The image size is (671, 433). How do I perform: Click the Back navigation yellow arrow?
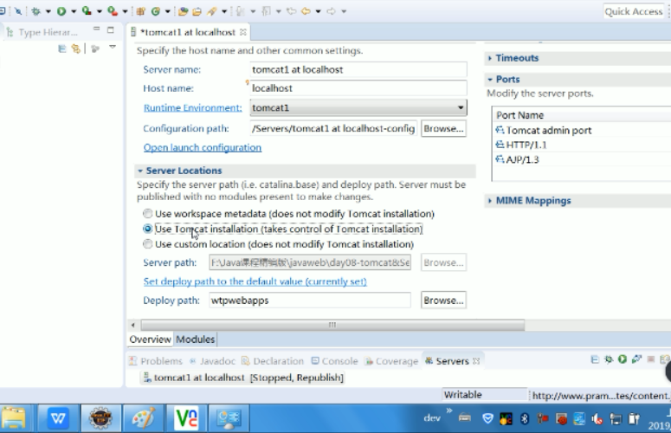click(x=306, y=11)
